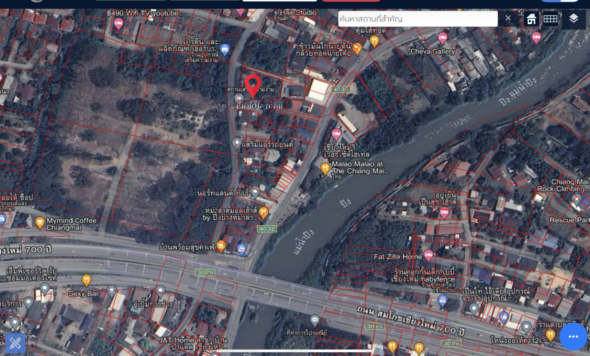Click the 3029 road shield near the bridge start
The width and height of the screenshot is (590, 356).
coord(205,272)
